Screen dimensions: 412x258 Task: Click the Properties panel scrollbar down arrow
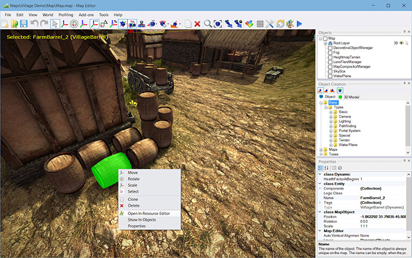pyautogui.click(x=408, y=237)
